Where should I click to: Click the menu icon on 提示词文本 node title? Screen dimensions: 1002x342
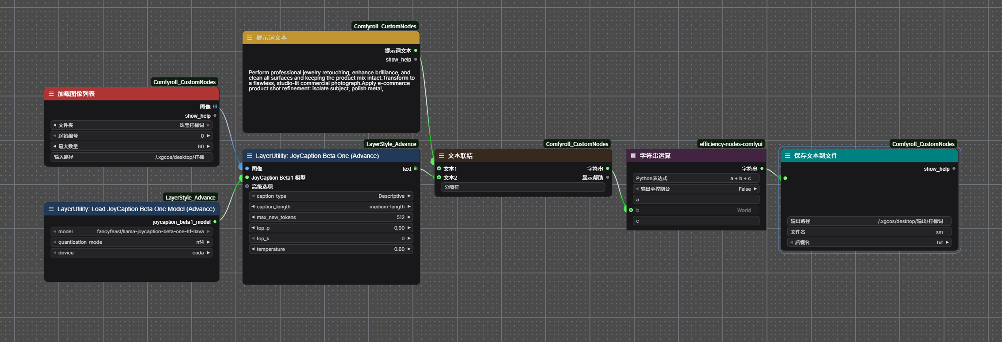coord(249,38)
